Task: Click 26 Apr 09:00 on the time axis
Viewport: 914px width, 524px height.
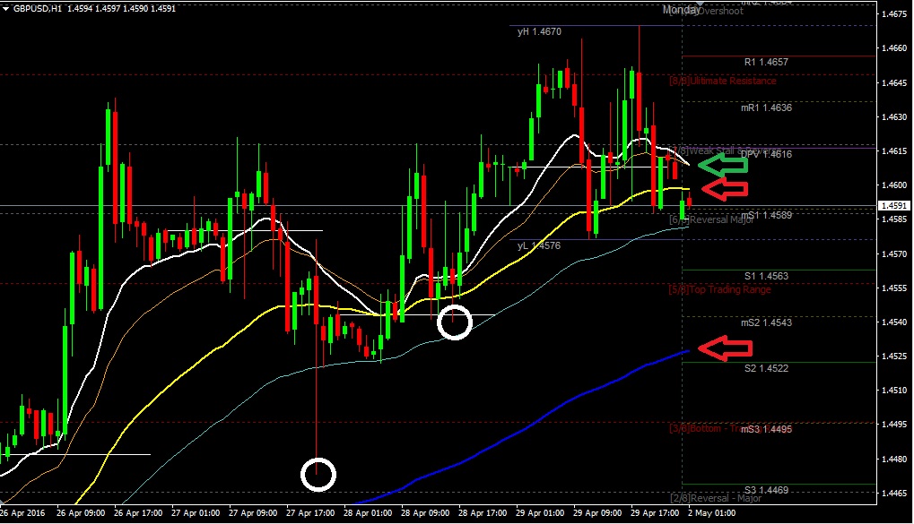Action: point(81,513)
